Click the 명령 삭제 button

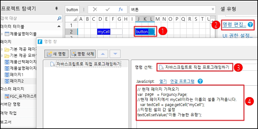[82, 54]
